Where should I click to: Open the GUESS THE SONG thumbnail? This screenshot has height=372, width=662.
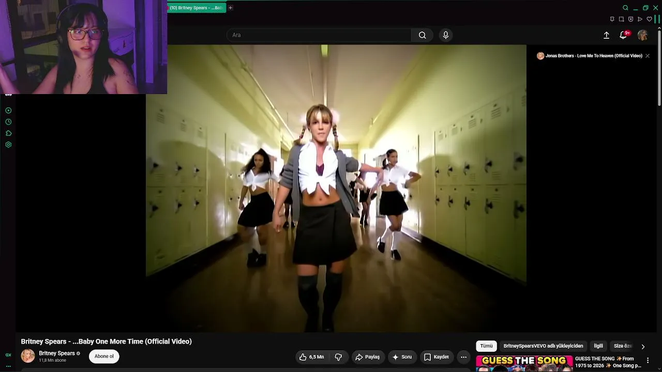524,363
